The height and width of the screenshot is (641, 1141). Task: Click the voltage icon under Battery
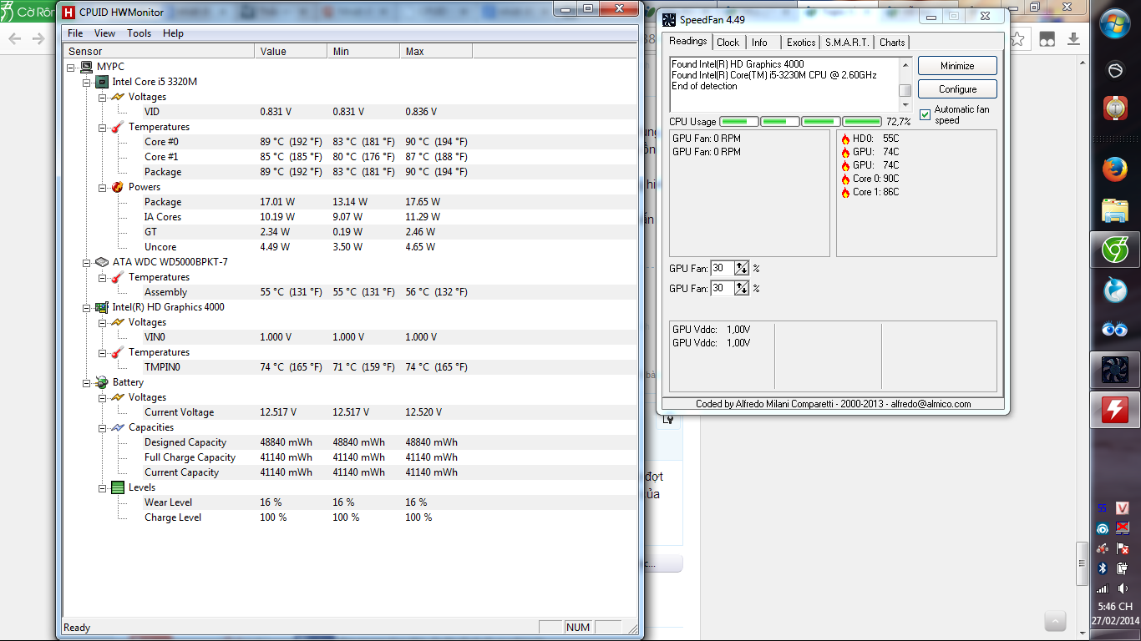tap(118, 397)
